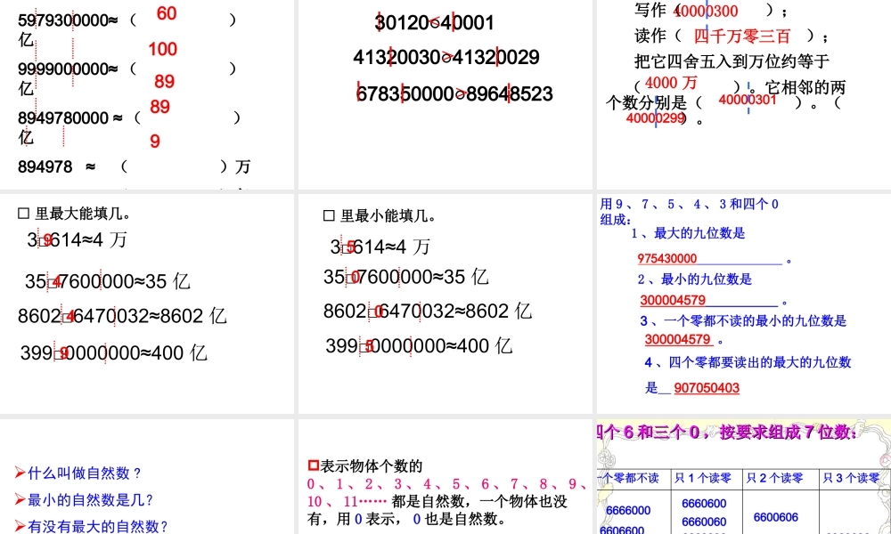The width and height of the screenshot is (891, 534).
Task: Click the red answer 975430000
Action: click(667, 259)
